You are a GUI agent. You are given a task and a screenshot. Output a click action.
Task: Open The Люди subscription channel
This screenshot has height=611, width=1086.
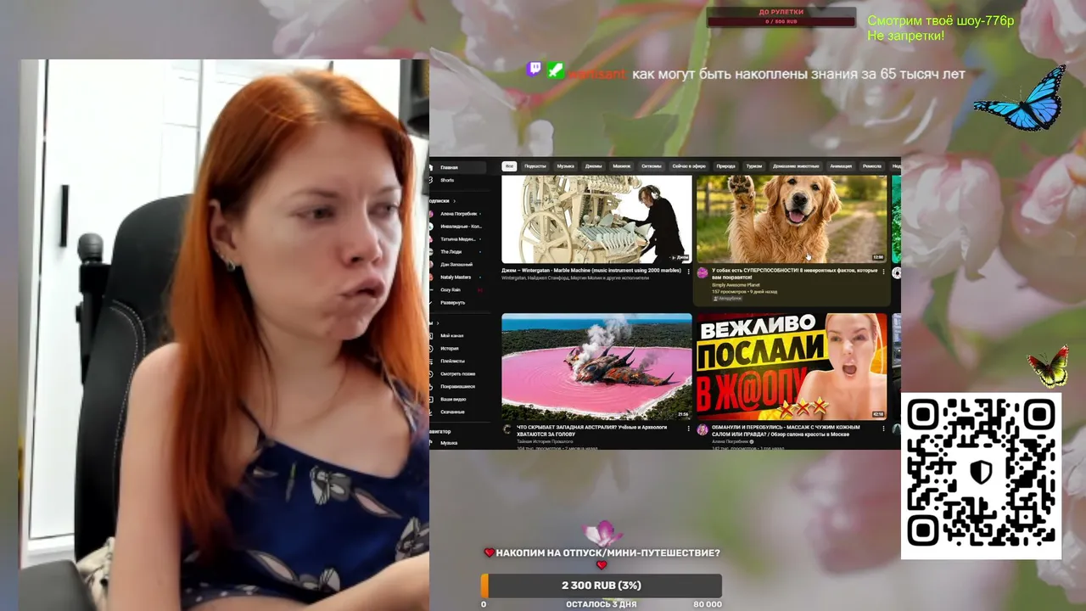(457, 252)
